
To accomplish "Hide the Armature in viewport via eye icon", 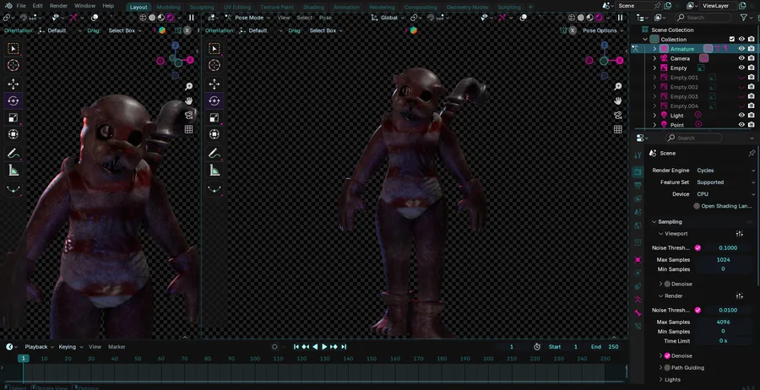I will click(x=741, y=49).
